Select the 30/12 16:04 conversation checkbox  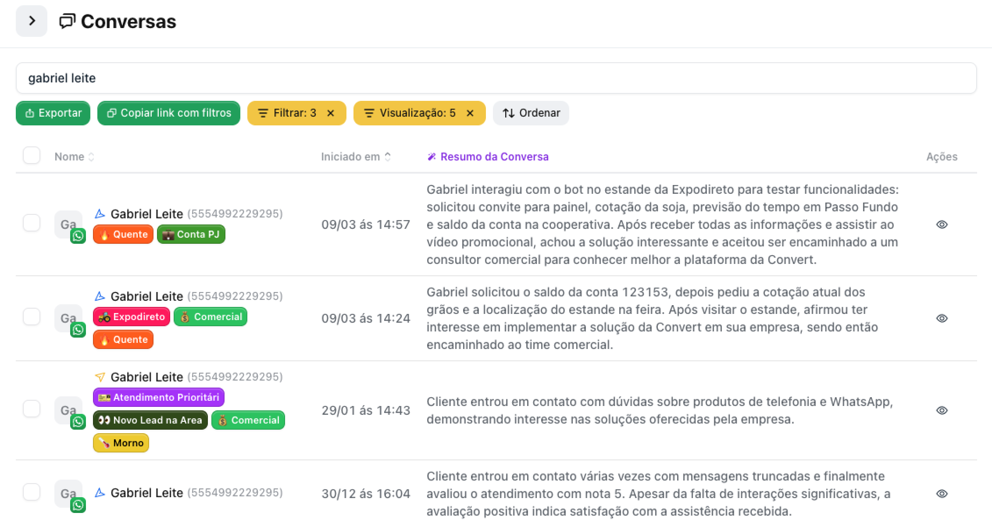(x=32, y=492)
